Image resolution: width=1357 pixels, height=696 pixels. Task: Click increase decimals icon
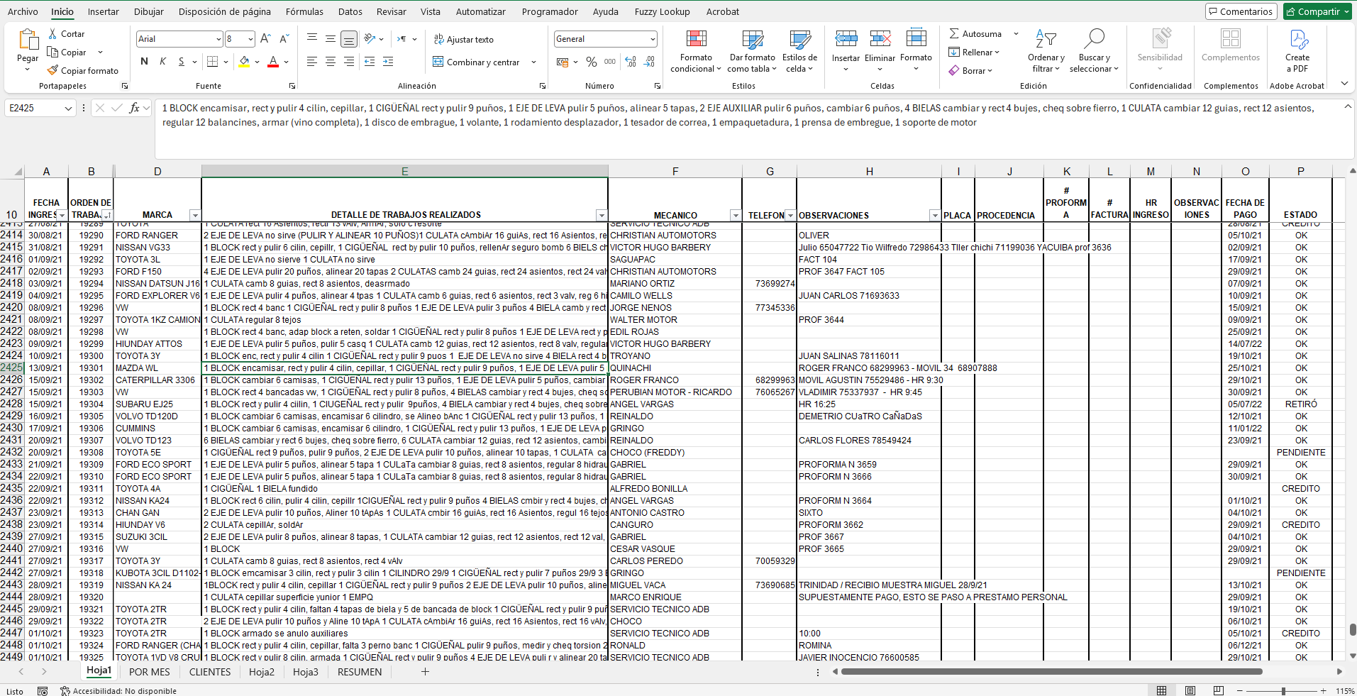click(x=631, y=62)
